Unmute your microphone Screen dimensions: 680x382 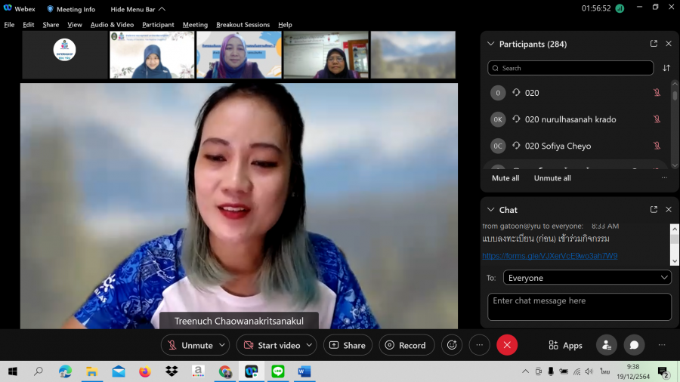pos(189,345)
